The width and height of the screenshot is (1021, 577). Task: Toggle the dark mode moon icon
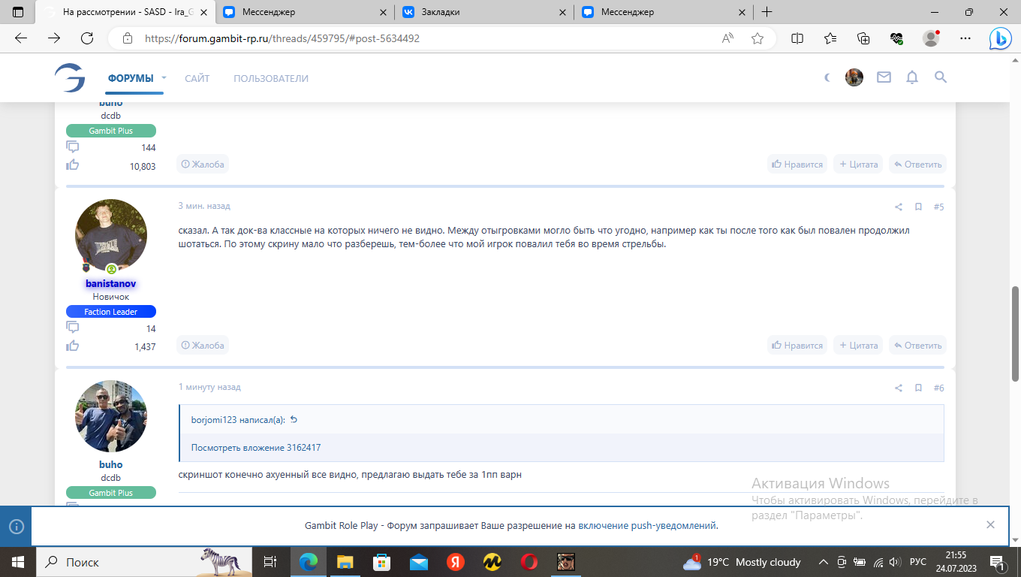(827, 77)
